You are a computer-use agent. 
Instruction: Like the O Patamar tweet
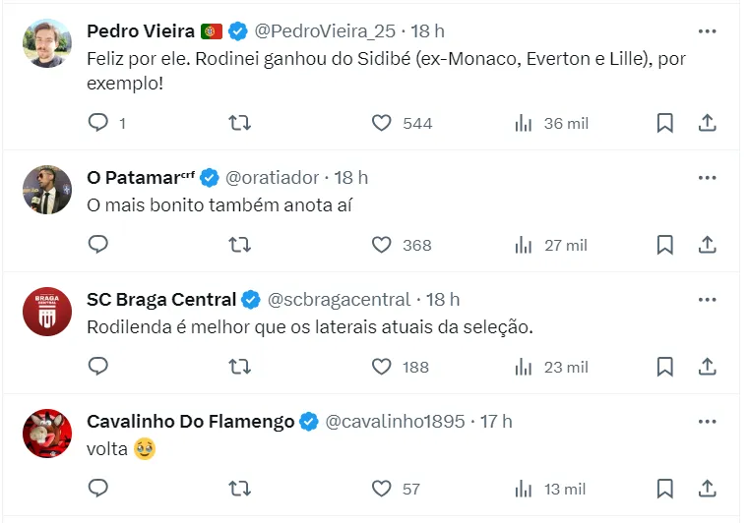pyautogui.click(x=382, y=245)
